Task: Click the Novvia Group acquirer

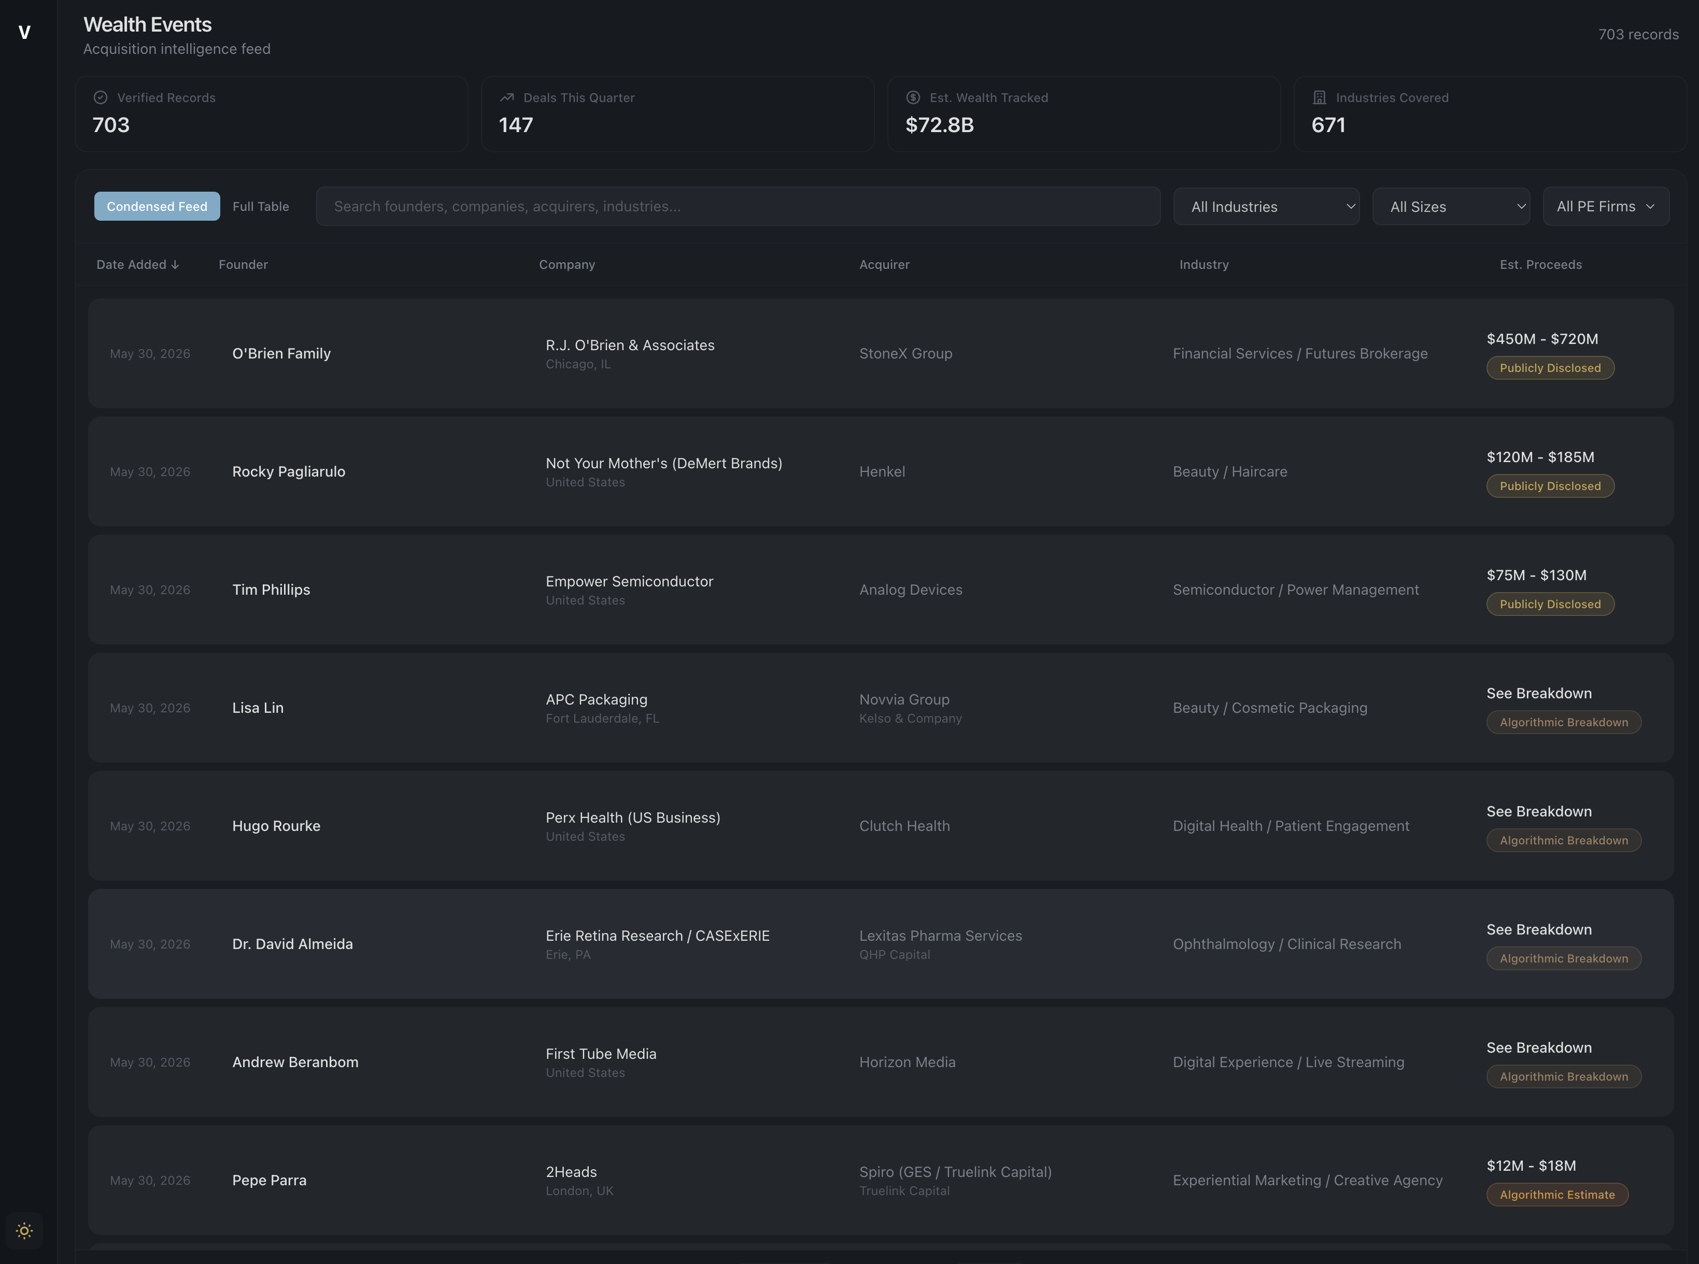Action: click(904, 699)
